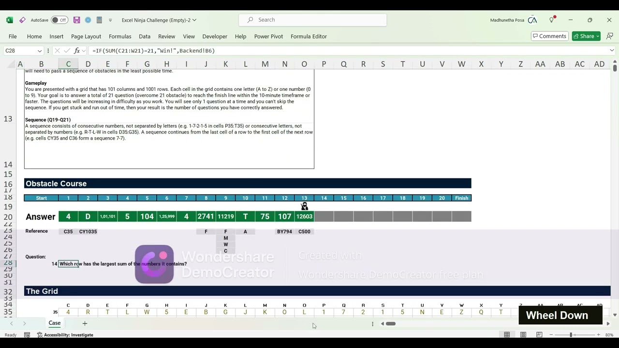The height and width of the screenshot is (348, 619).
Task: Switch to the Home tab
Action: point(34,36)
